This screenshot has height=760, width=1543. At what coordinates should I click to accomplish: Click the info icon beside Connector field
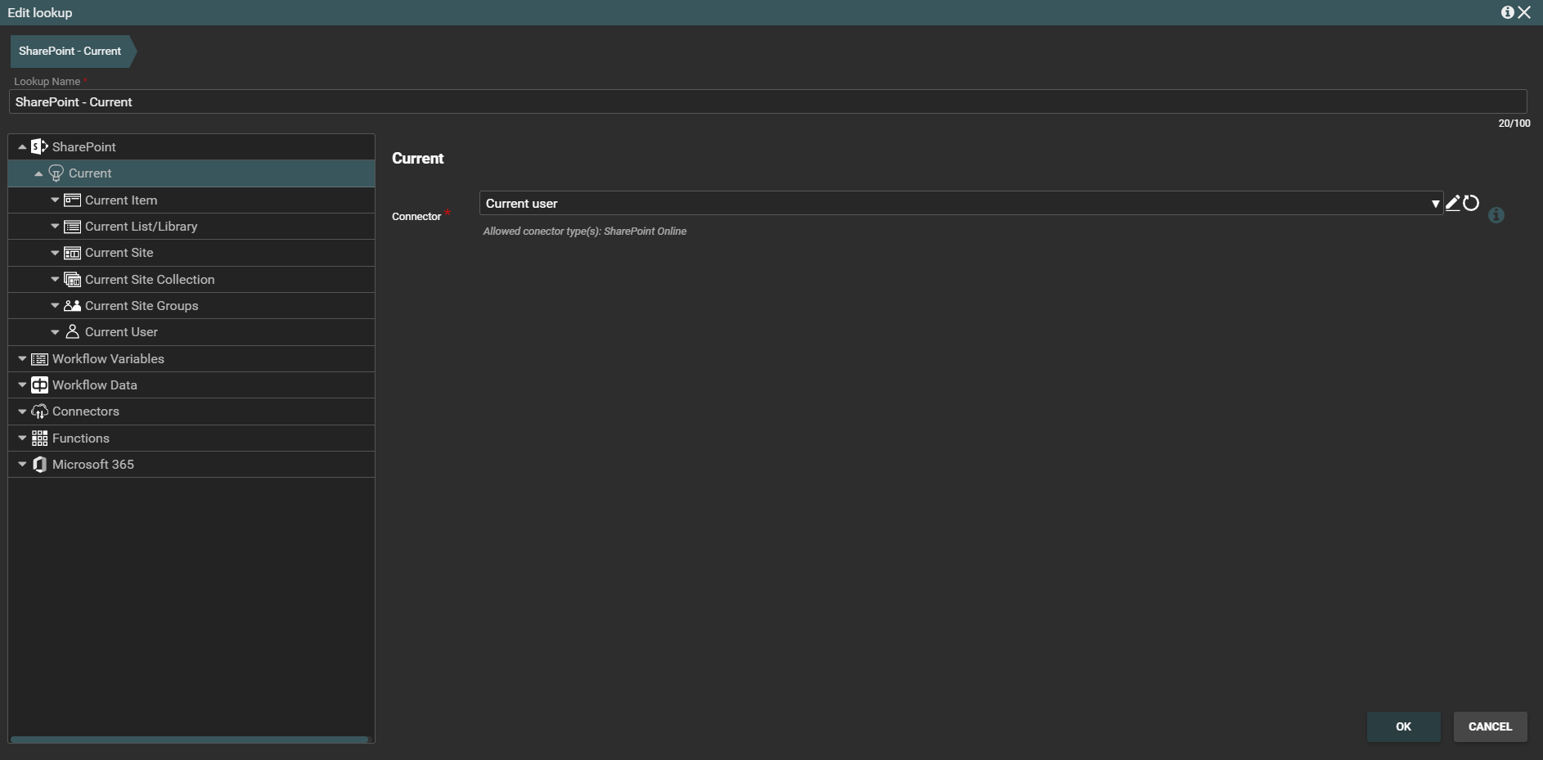(x=1496, y=215)
